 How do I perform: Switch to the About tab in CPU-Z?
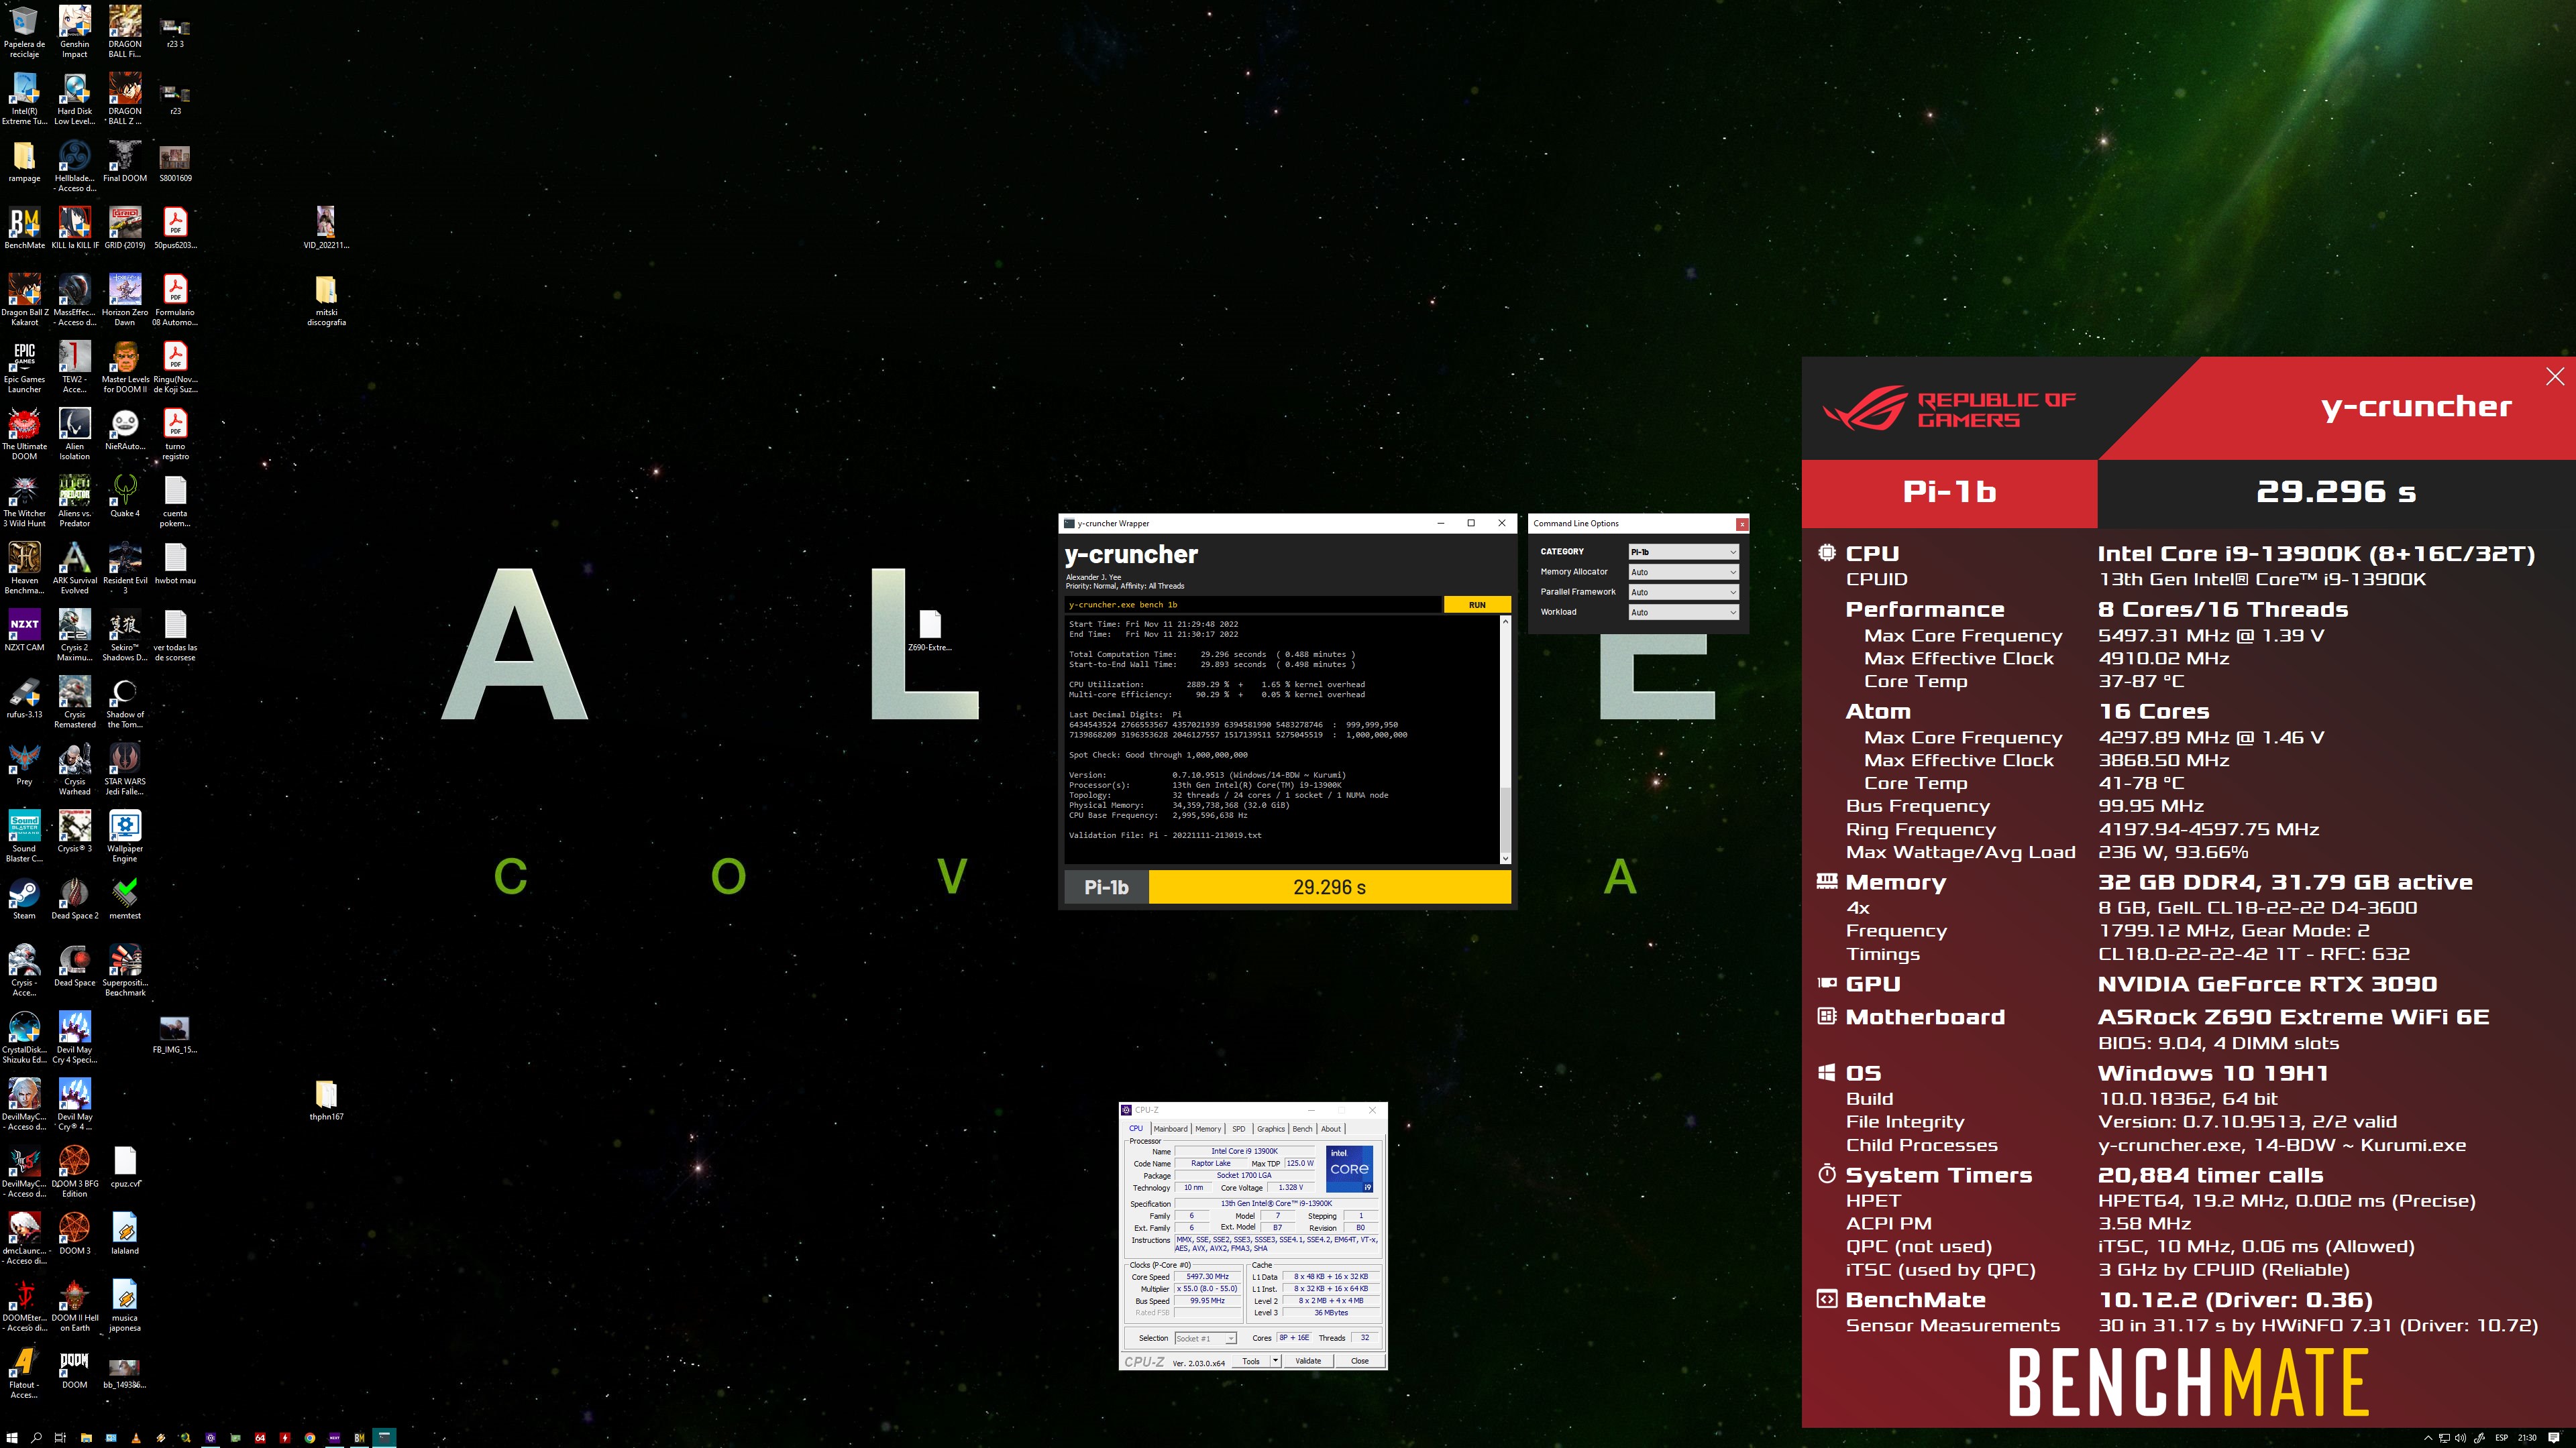point(1331,1128)
